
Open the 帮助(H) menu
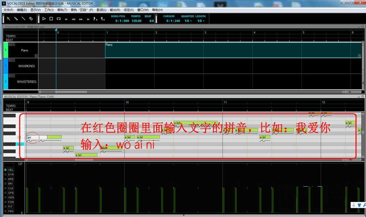pyautogui.click(x=157, y=10)
